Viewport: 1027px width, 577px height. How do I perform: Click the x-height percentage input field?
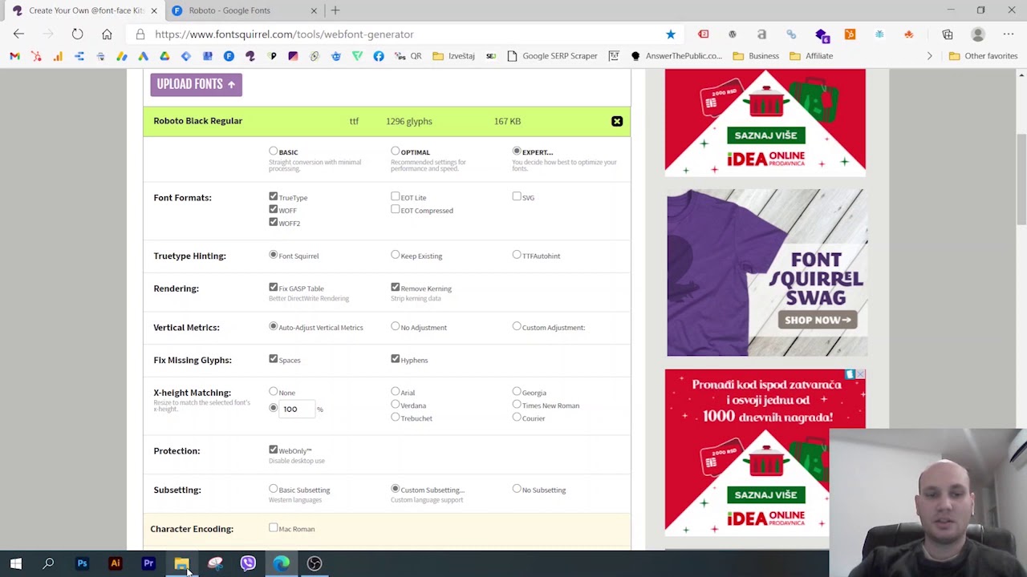tap(297, 409)
